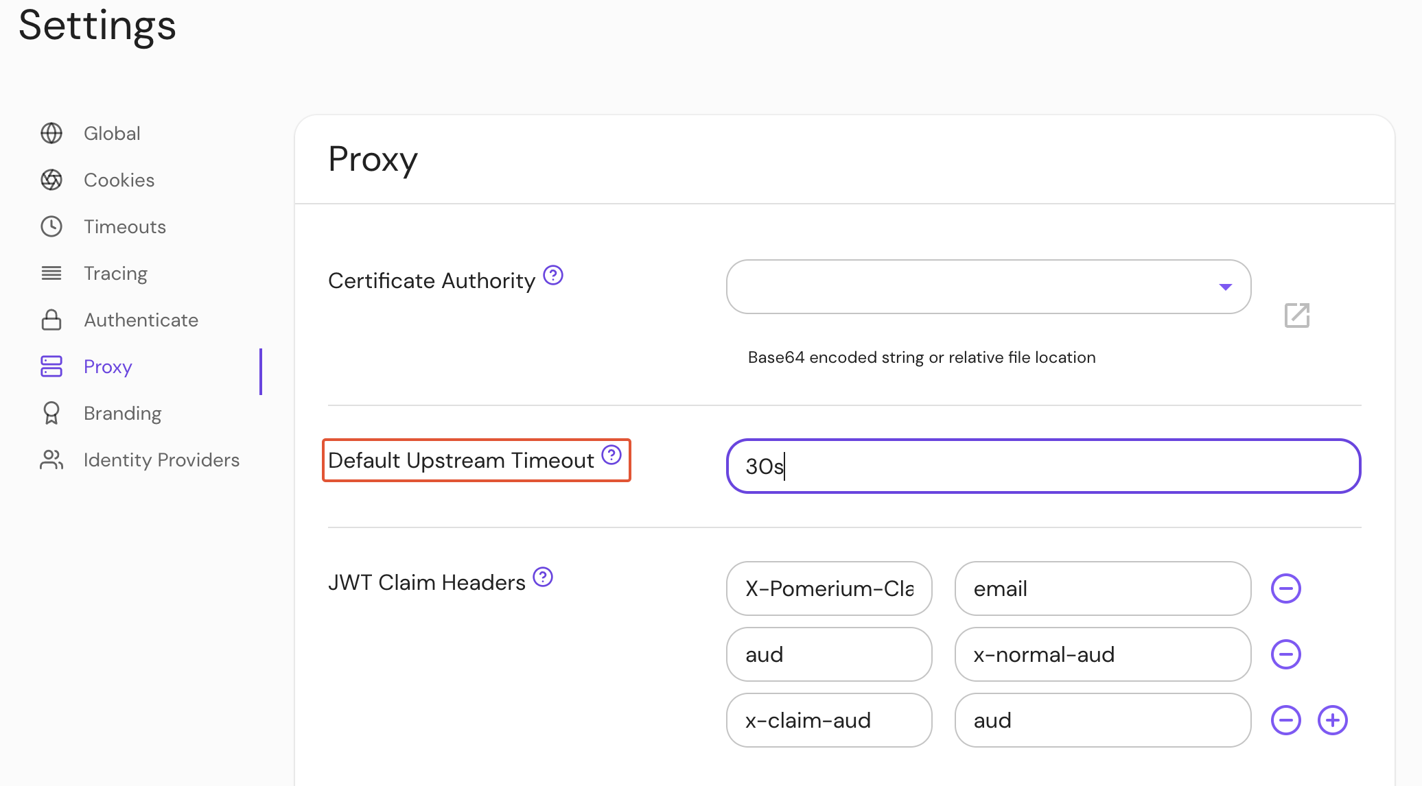Click the X-Pomerium-Claim header name field
Viewport: 1422px width, 786px height.
point(828,588)
